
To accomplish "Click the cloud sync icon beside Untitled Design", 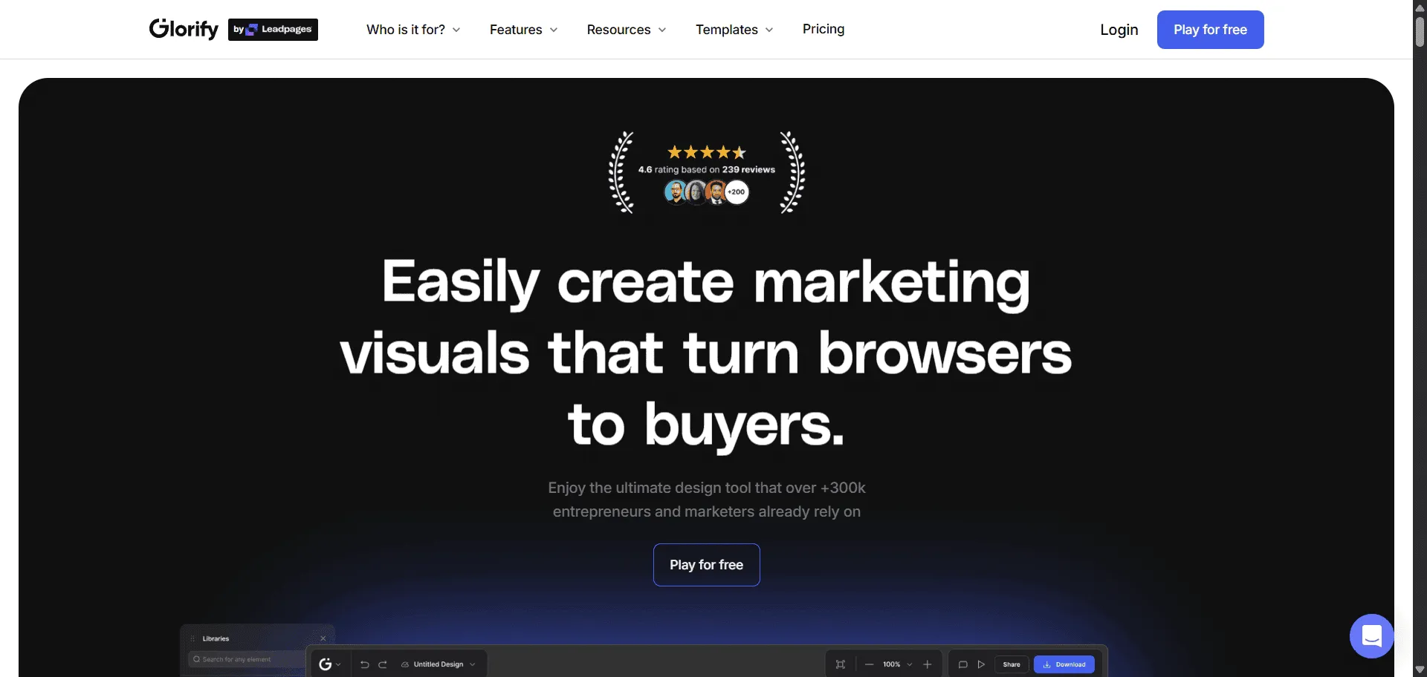I will 405,665.
